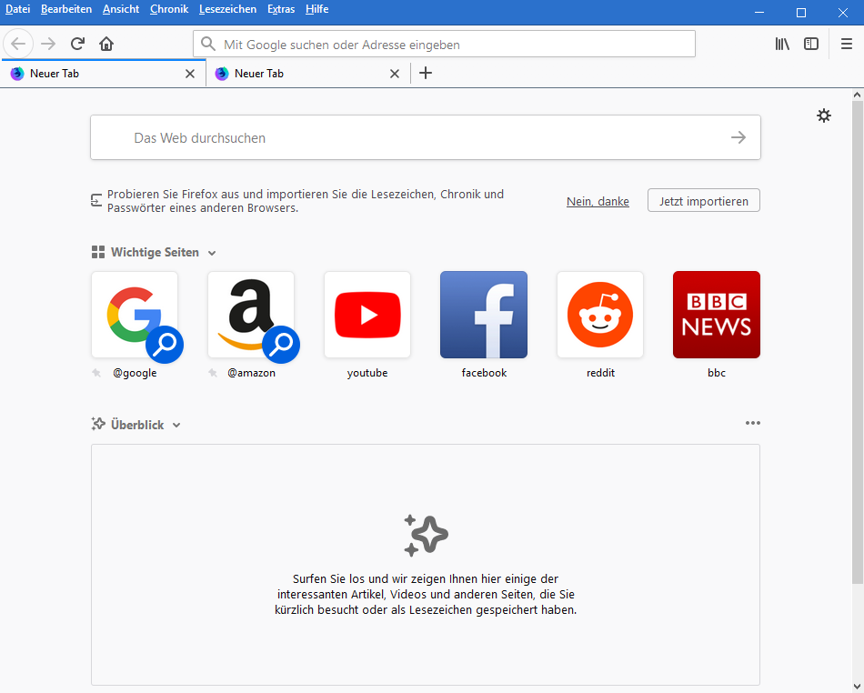Open the facebook tile
Image resolution: width=864 pixels, height=693 pixels.
[x=484, y=315]
